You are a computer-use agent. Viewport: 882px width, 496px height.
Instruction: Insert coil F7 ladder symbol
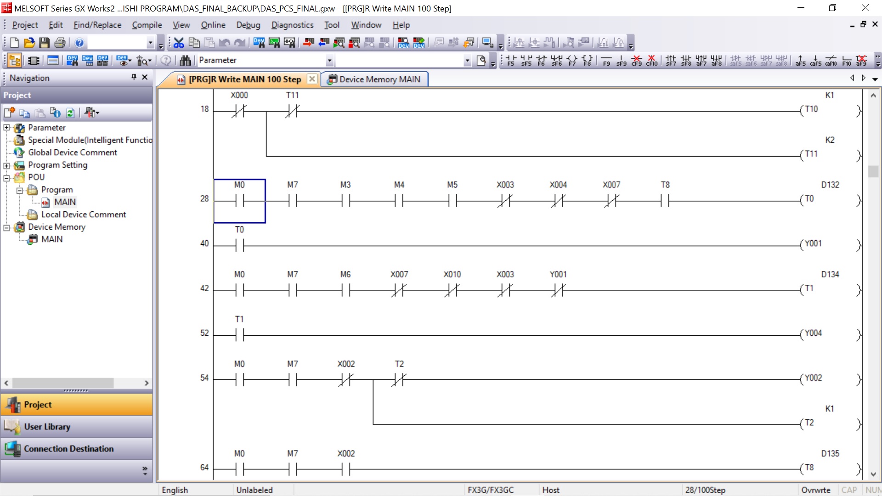pyautogui.click(x=572, y=60)
